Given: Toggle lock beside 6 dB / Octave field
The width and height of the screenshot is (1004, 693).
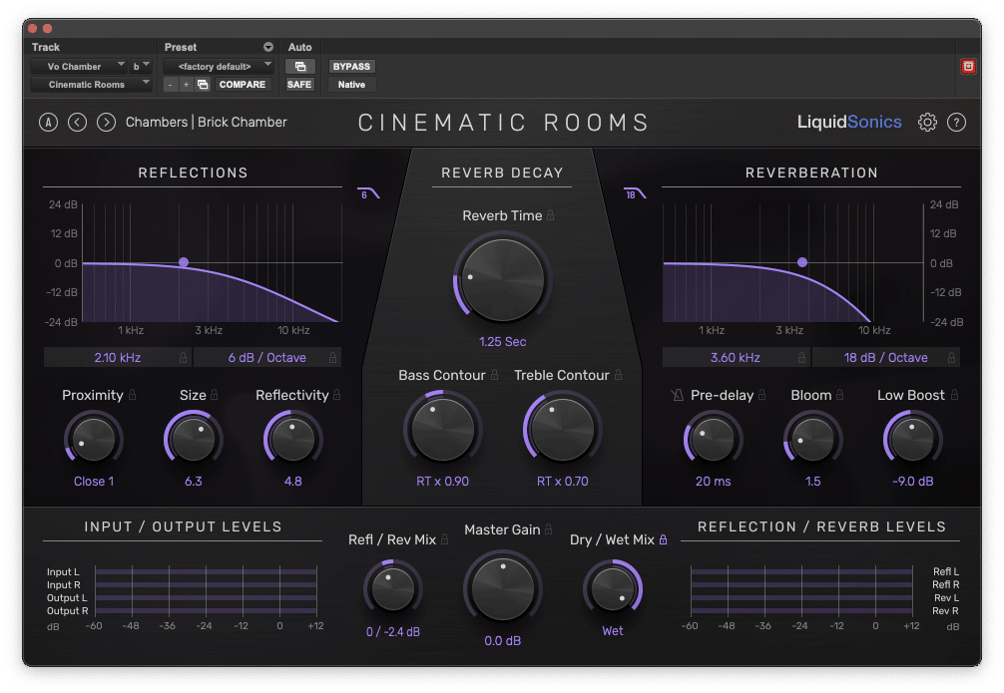Looking at the screenshot, I should (333, 357).
